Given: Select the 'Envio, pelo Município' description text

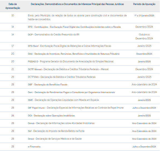Looking at the screenshot, I should [x=77, y=17].
